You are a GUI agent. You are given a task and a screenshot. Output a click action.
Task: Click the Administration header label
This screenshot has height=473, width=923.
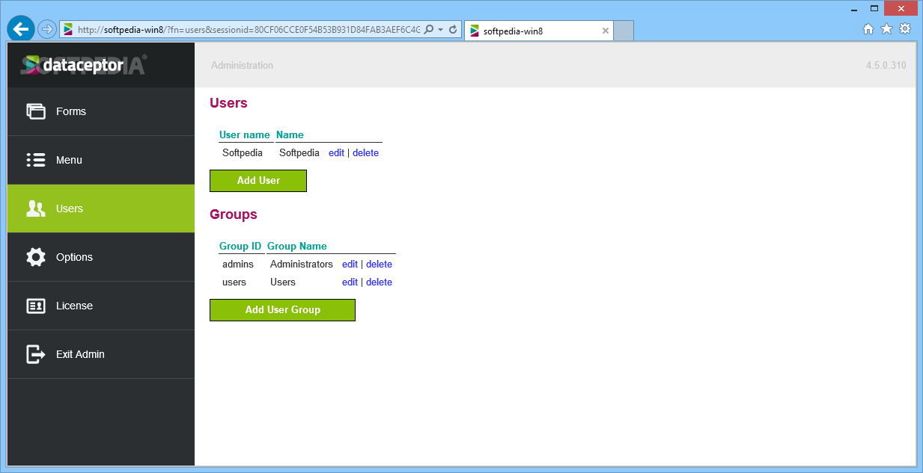(x=242, y=66)
